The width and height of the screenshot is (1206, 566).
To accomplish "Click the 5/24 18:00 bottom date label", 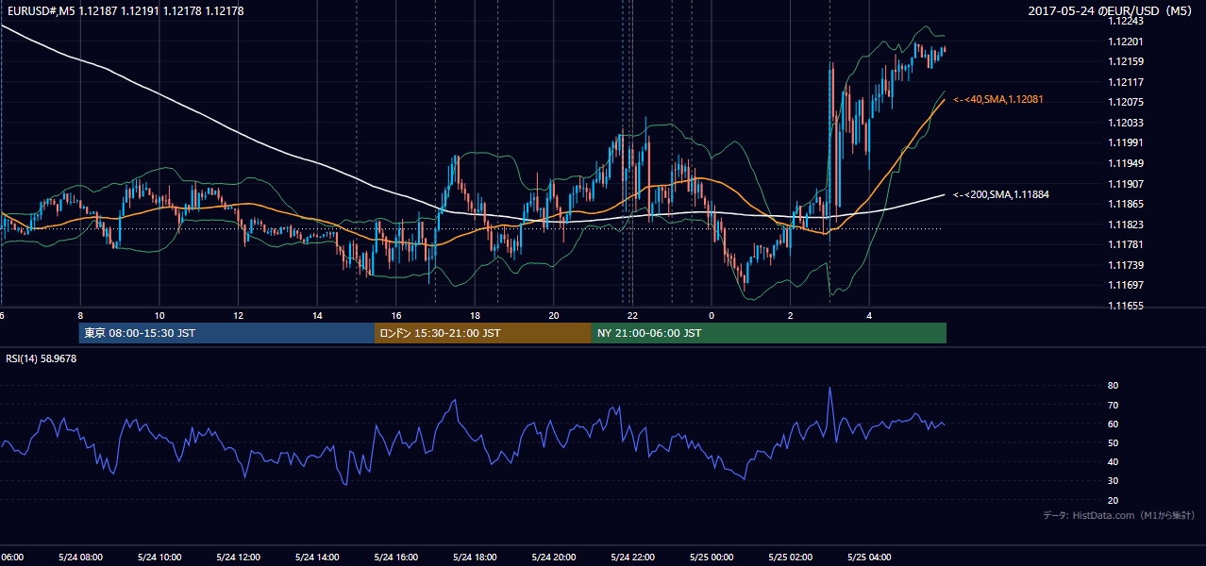I will (x=475, y=558).
